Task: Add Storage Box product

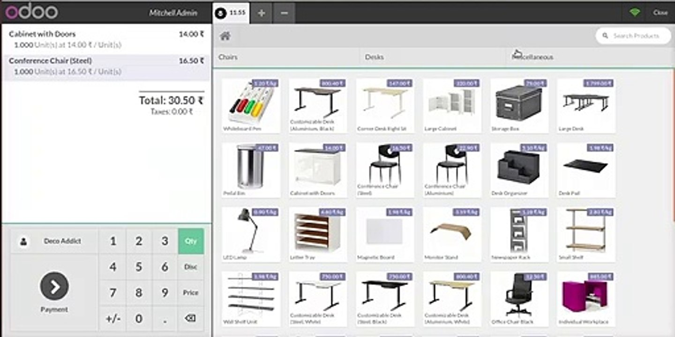Action: tap(519, 106)
